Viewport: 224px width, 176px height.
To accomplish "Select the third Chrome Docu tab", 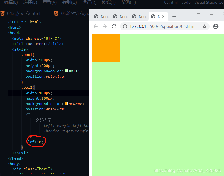I will (x=139, y=16).
